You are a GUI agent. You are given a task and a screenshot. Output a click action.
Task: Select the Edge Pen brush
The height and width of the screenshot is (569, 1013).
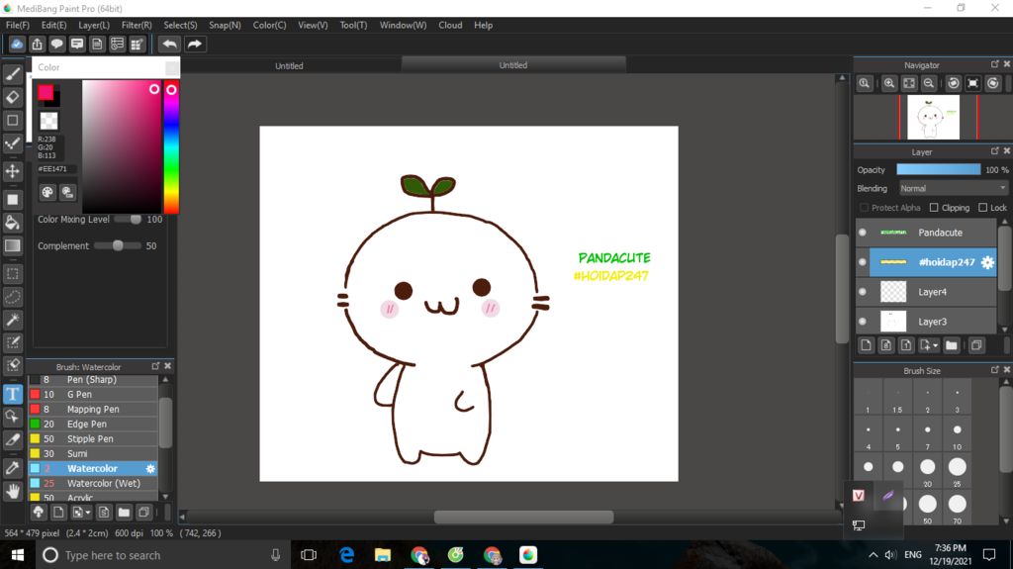pyautogui.click(x=93, y=425)
